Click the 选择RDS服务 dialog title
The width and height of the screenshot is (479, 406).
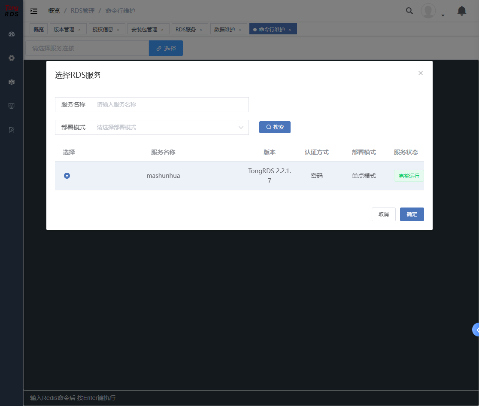(x=78, y=75)
